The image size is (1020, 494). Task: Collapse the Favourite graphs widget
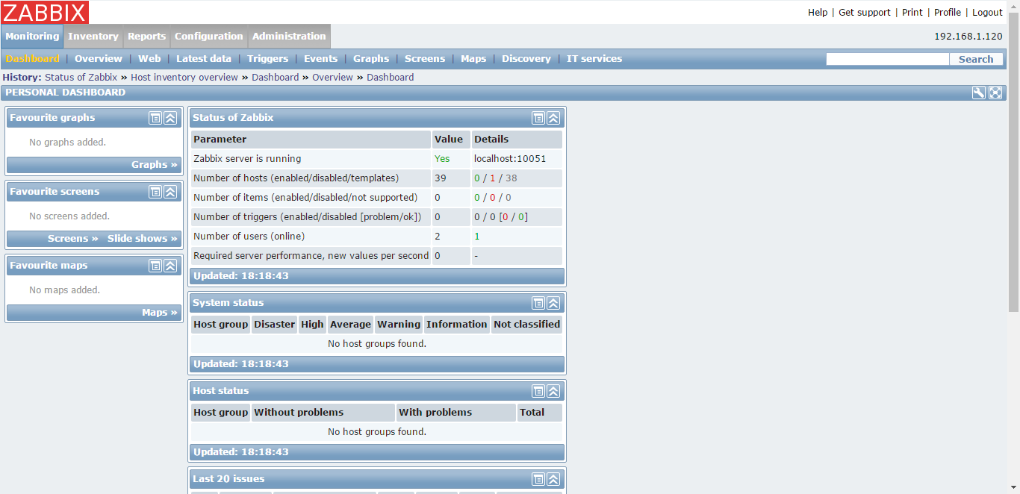[170, 118]
